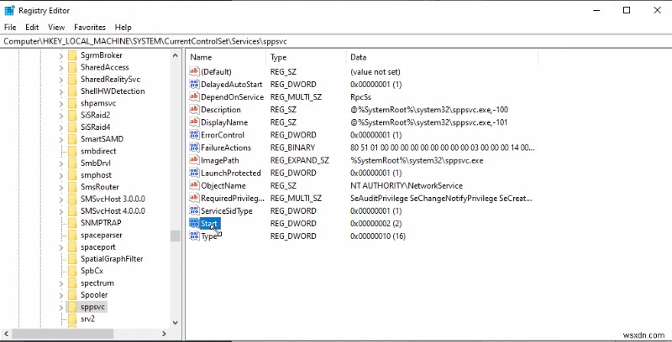Click the 0x00000002 (2) Start data

point(375,223)
